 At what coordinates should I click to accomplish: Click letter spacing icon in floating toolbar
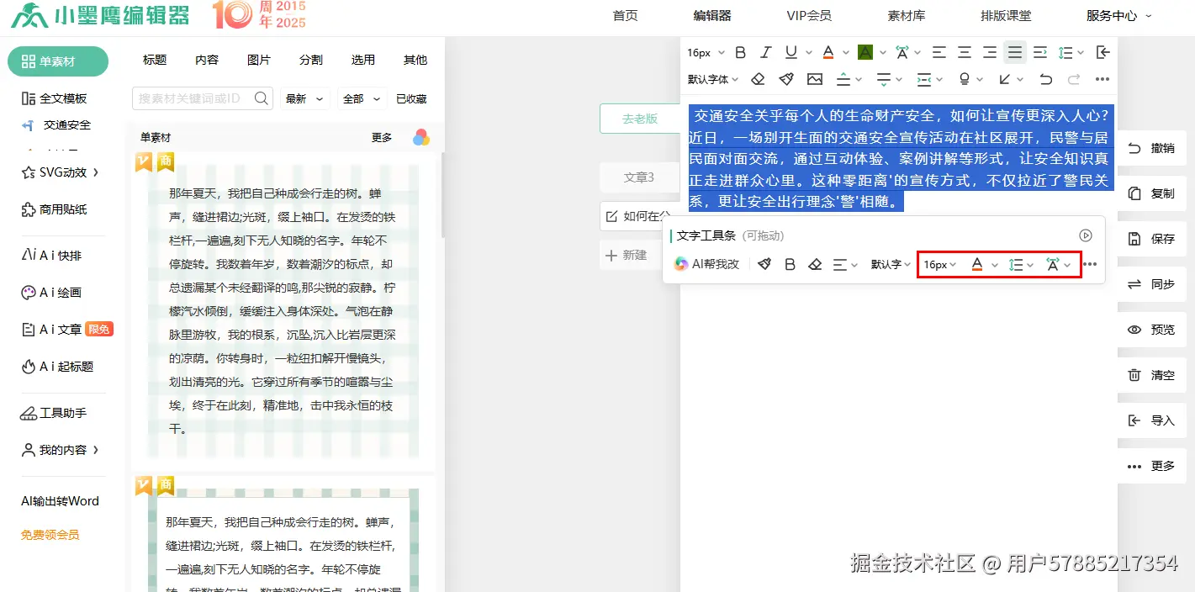1053,264
